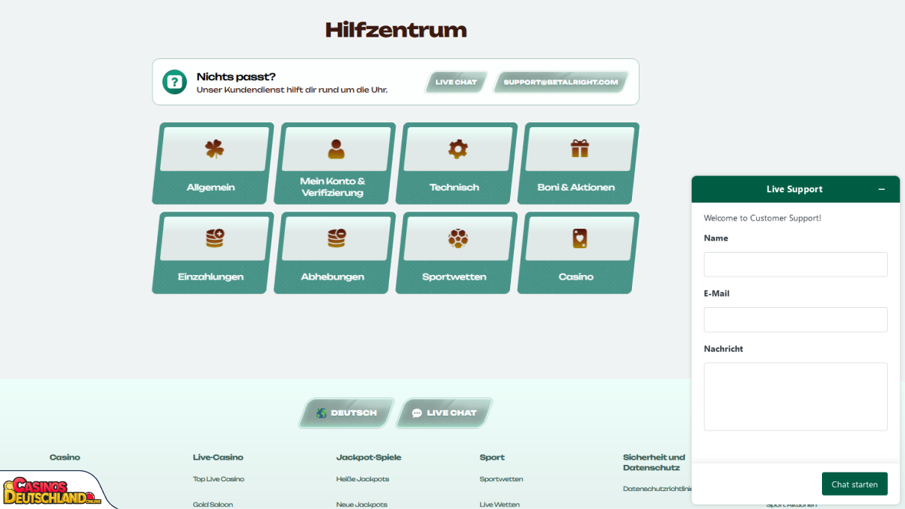
Task: Open the Abhebungen coins-minus icon
Action: (x=337, y=238)
